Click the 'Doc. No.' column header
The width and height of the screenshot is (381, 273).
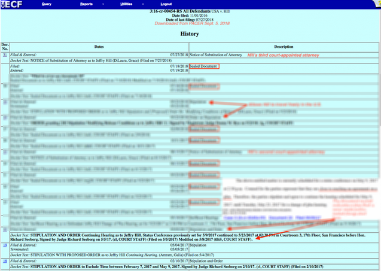coord(5,47)
